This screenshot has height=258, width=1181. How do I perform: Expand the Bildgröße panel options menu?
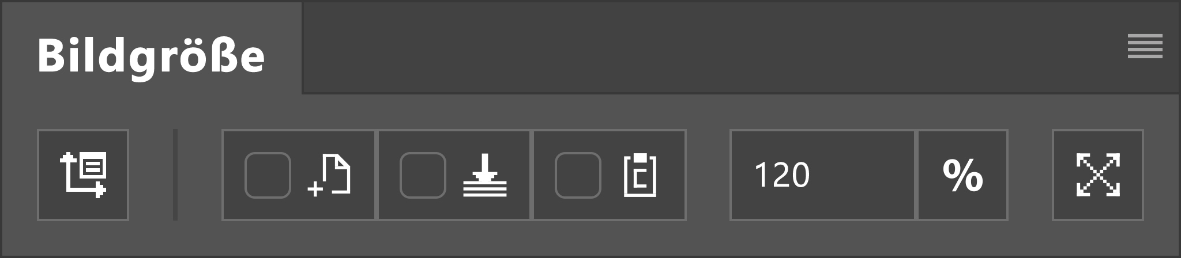[1145, 47]
